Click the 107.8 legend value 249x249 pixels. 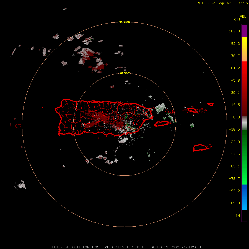[x=234, y=31]
